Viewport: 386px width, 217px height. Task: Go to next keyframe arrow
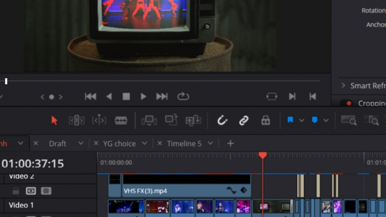click(x=60, y=97)
